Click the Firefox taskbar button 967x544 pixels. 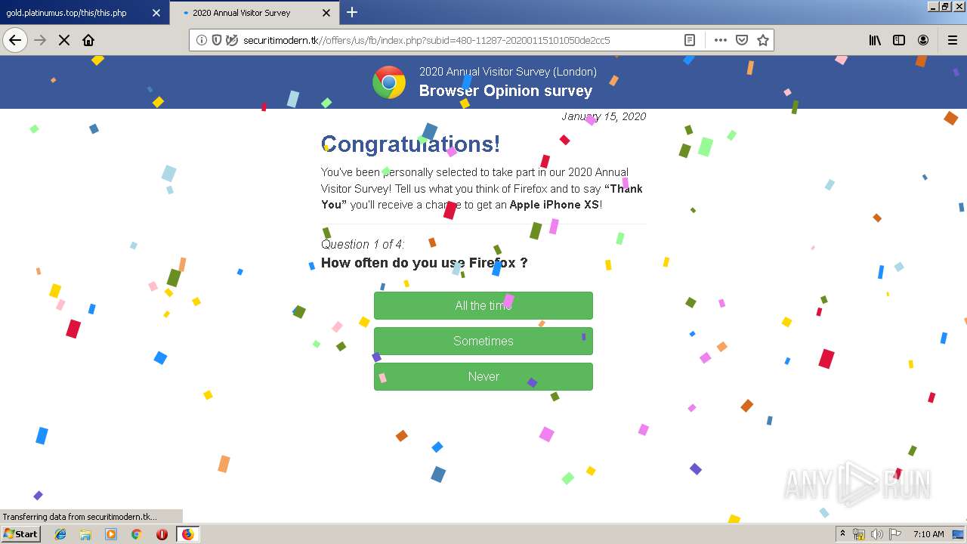click(x=187, y=534)
